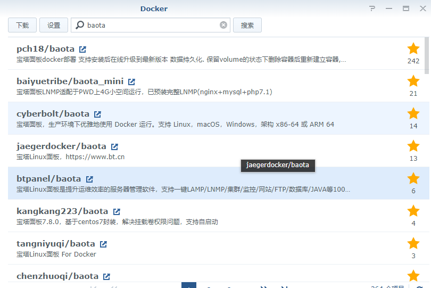Select the jaegerdocker/baota image title

tap(62, 146)
